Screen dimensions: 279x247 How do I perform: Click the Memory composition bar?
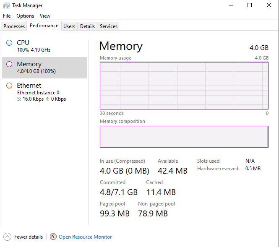pos(184,137)
